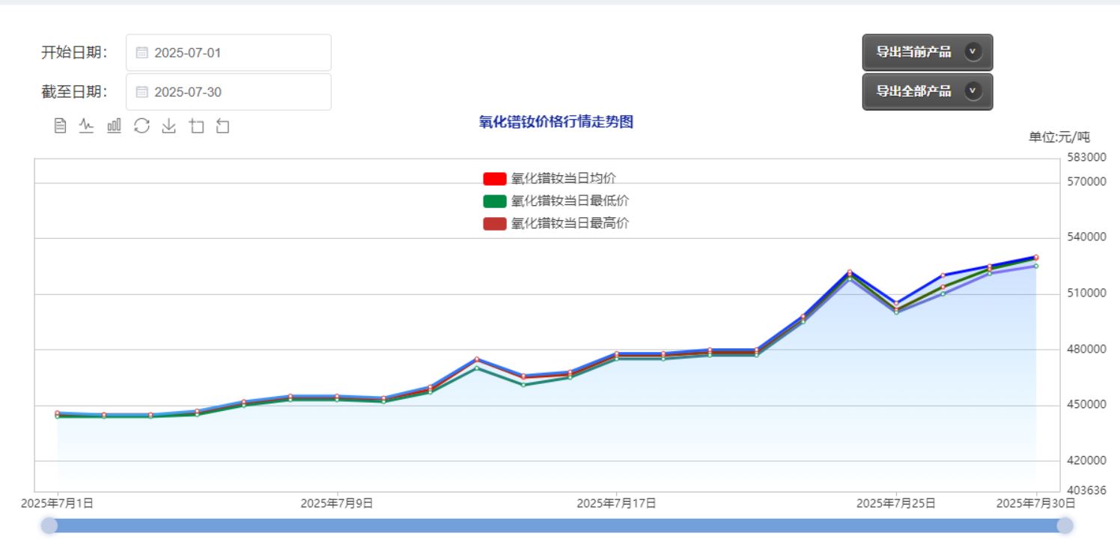Viewport: 1120px width, 560px height.
Task: Click the y-axis value 450000
Action: coord(1086,404)
